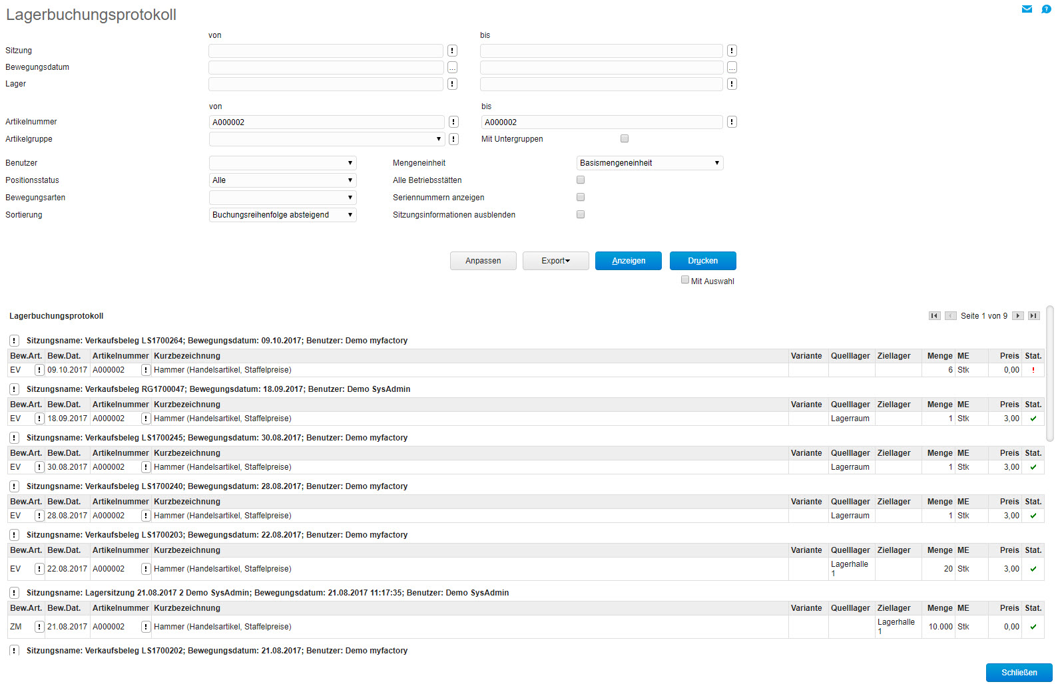Focus the Lager bis input field

[x=601, y=84]
